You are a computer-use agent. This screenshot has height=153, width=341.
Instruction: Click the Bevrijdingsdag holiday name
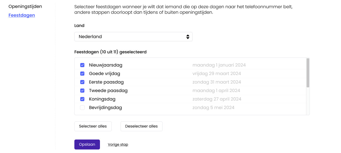[x=105, y=108]
